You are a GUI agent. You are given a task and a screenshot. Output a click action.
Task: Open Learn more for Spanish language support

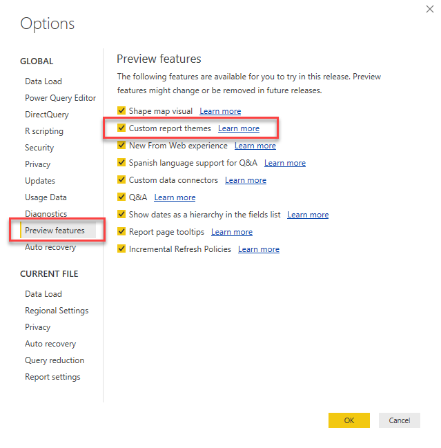pos(285,163)
